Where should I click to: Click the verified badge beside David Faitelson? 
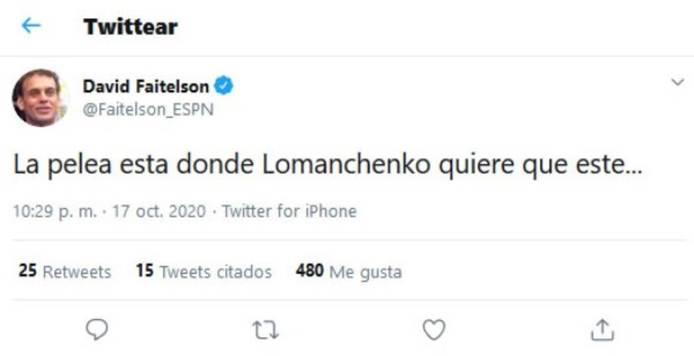pos(224,84)
